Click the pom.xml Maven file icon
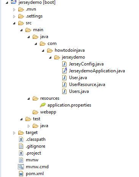Screen dimensions: 139x177 [21, 174]
